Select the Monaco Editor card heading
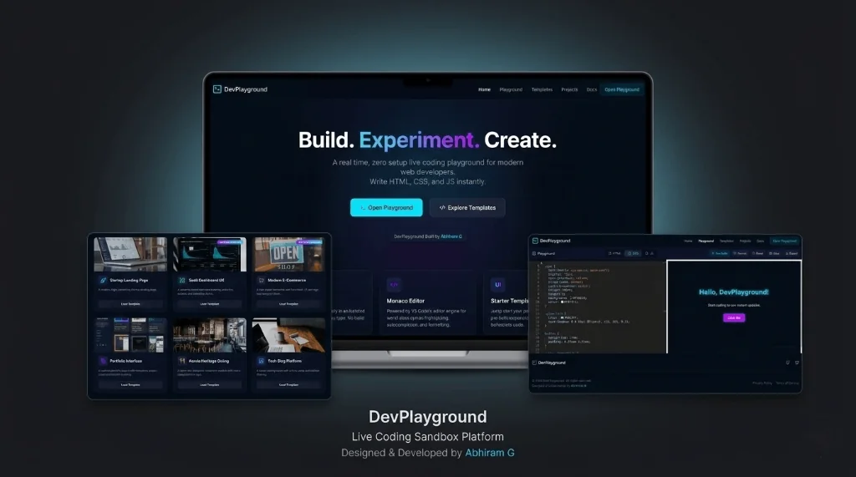Screen dimensions: 856x477 coord(405,301)
